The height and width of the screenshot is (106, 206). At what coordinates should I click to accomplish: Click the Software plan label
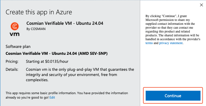pos(18,47)
